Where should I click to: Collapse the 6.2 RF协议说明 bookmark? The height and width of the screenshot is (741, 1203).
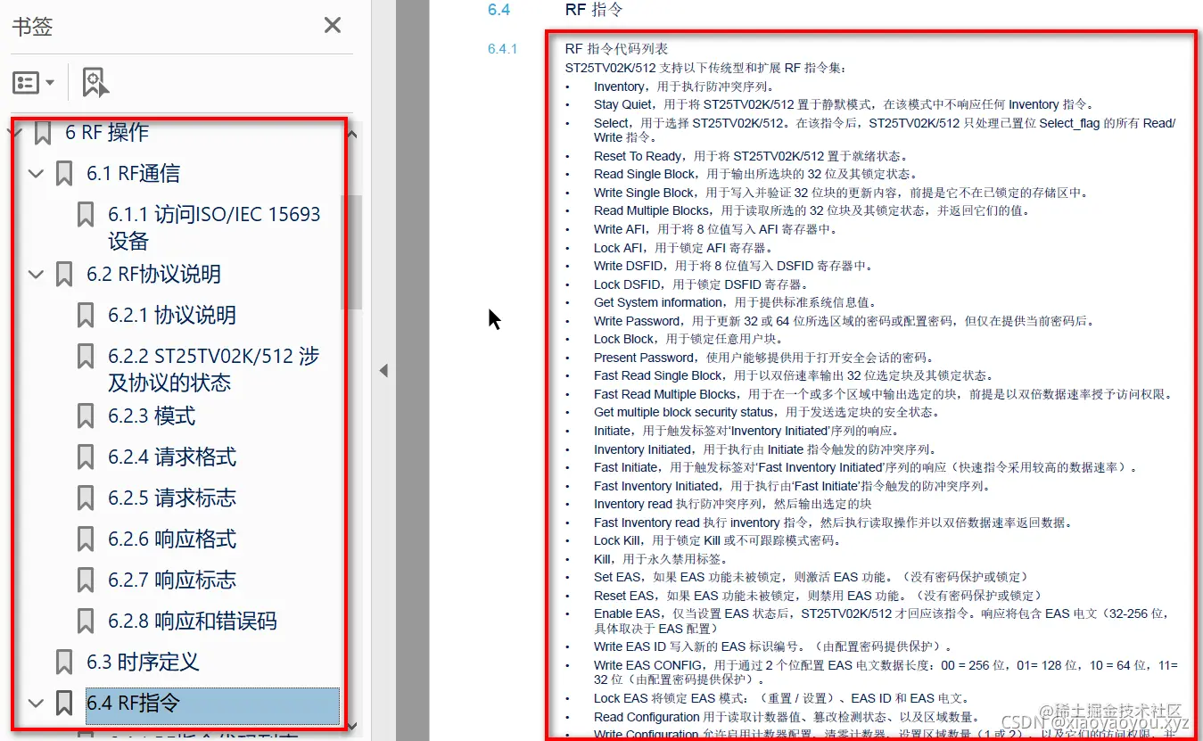tap(36, 274)
